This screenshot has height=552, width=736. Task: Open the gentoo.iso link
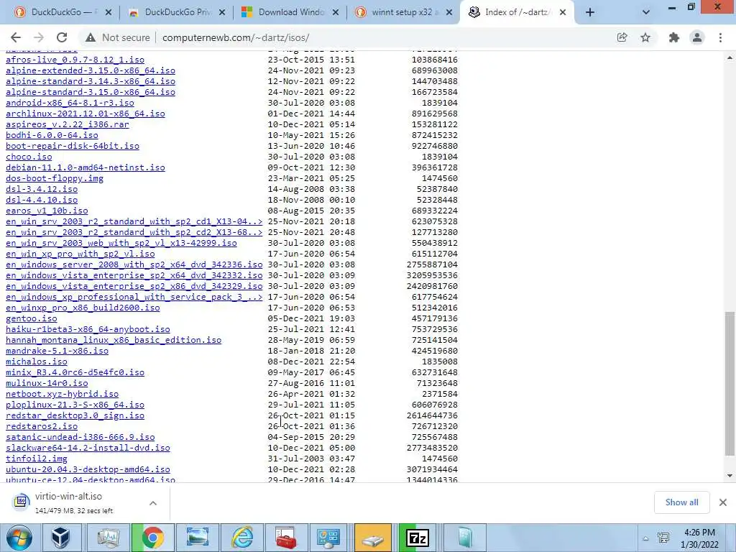point(32,318)
